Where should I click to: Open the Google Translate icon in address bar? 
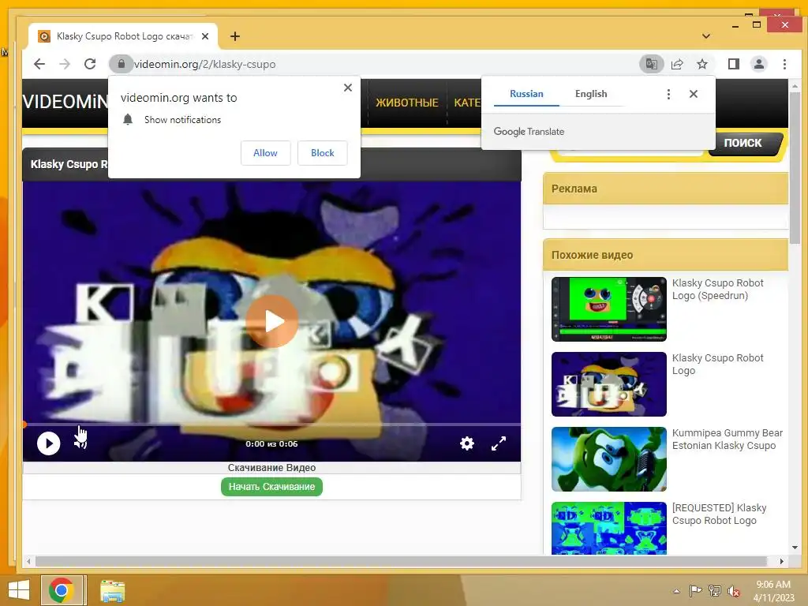click(651, 64)
